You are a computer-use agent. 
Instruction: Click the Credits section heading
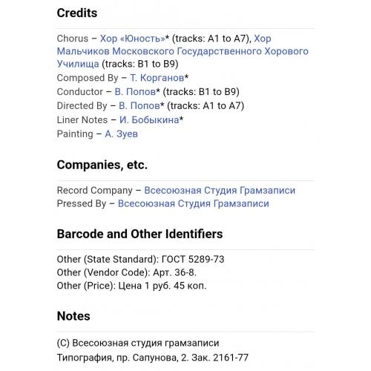[x=77, y=13]
